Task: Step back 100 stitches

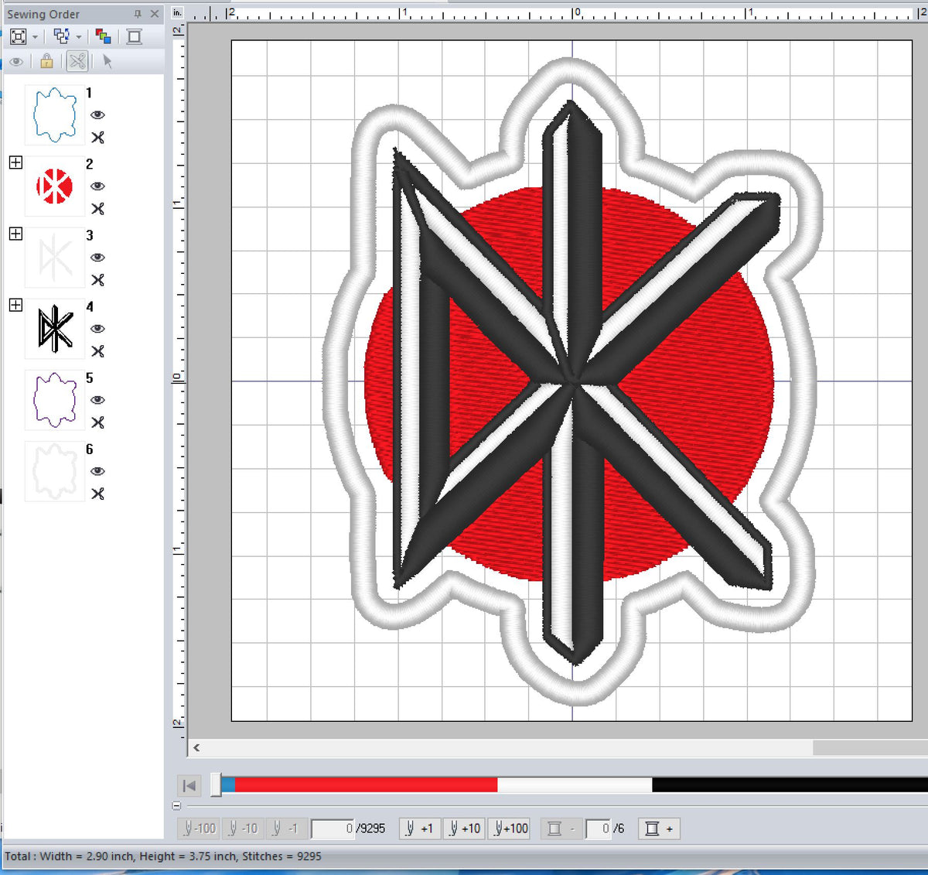Action: (200, 829)
